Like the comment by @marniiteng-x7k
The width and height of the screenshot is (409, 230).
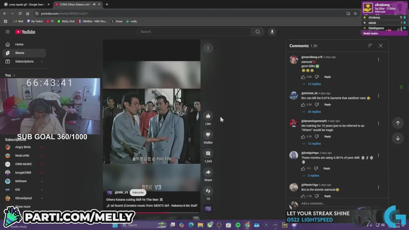tap(303, 77)
